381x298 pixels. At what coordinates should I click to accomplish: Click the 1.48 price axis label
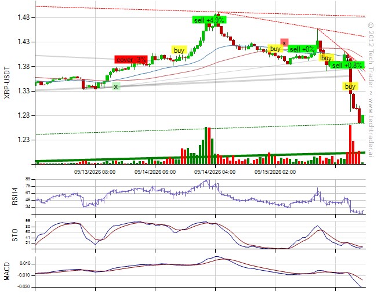click(x=23, y=17)
